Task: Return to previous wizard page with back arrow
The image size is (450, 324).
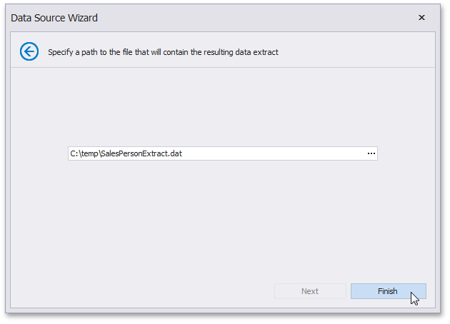Action: tap(29, 51)
